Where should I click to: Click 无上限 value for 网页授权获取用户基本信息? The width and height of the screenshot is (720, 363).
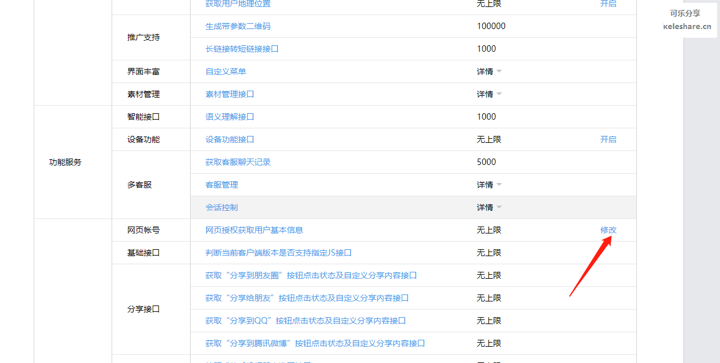click(x=489, y=230)
